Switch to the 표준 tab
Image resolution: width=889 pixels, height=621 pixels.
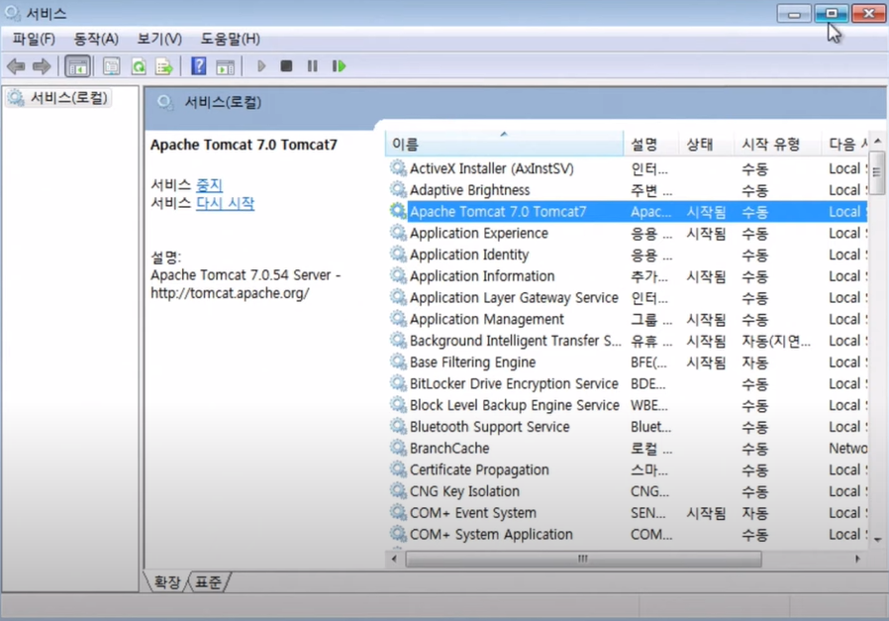pyautogui.click(x=208, y=581)
